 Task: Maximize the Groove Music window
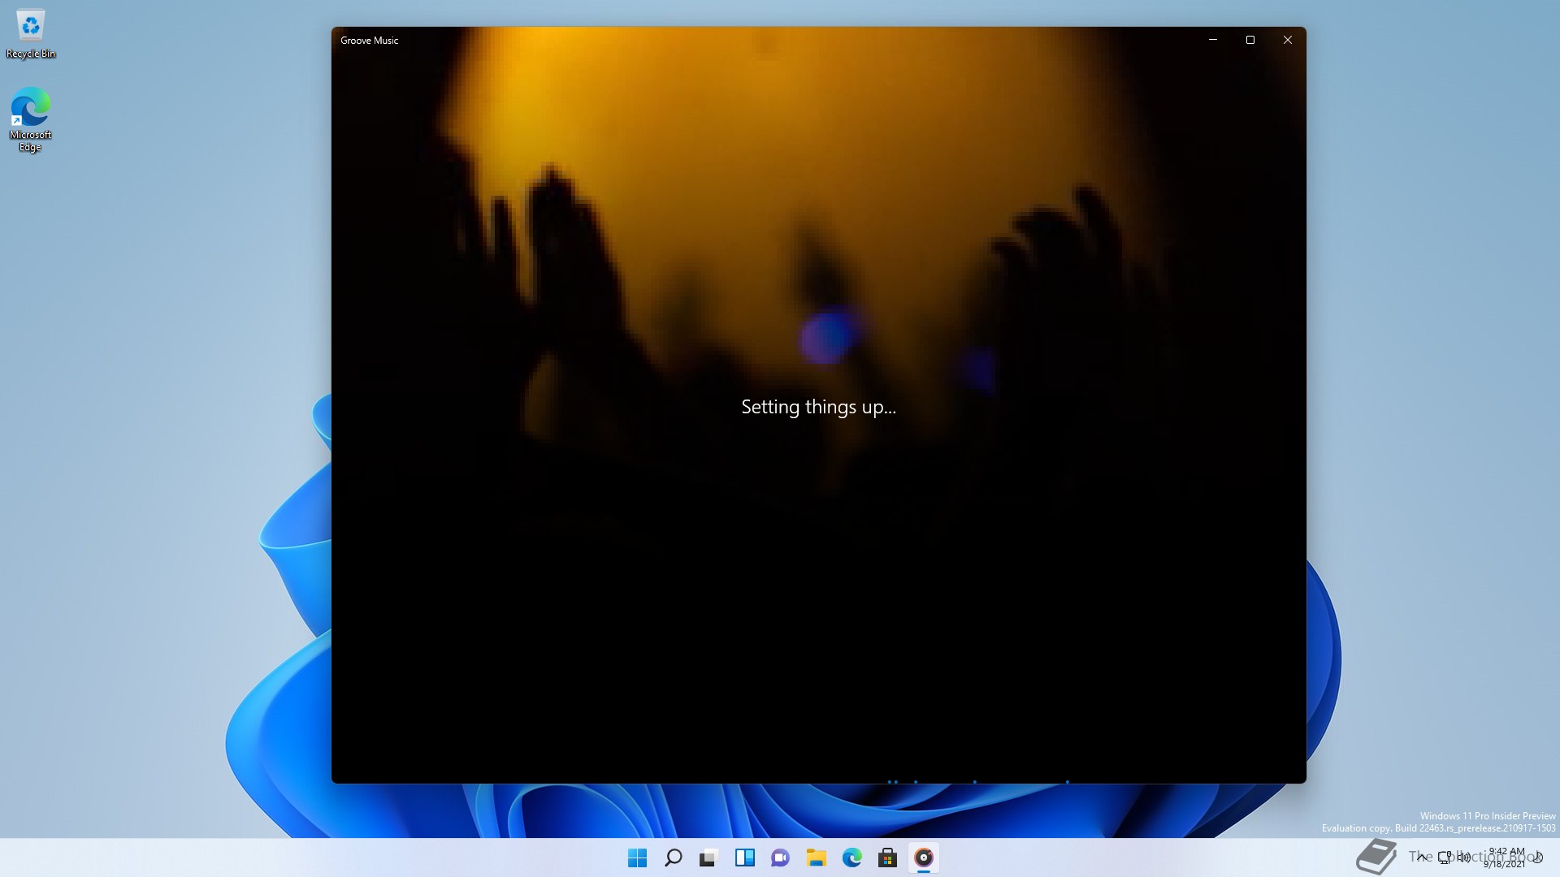coord(1250,40)
